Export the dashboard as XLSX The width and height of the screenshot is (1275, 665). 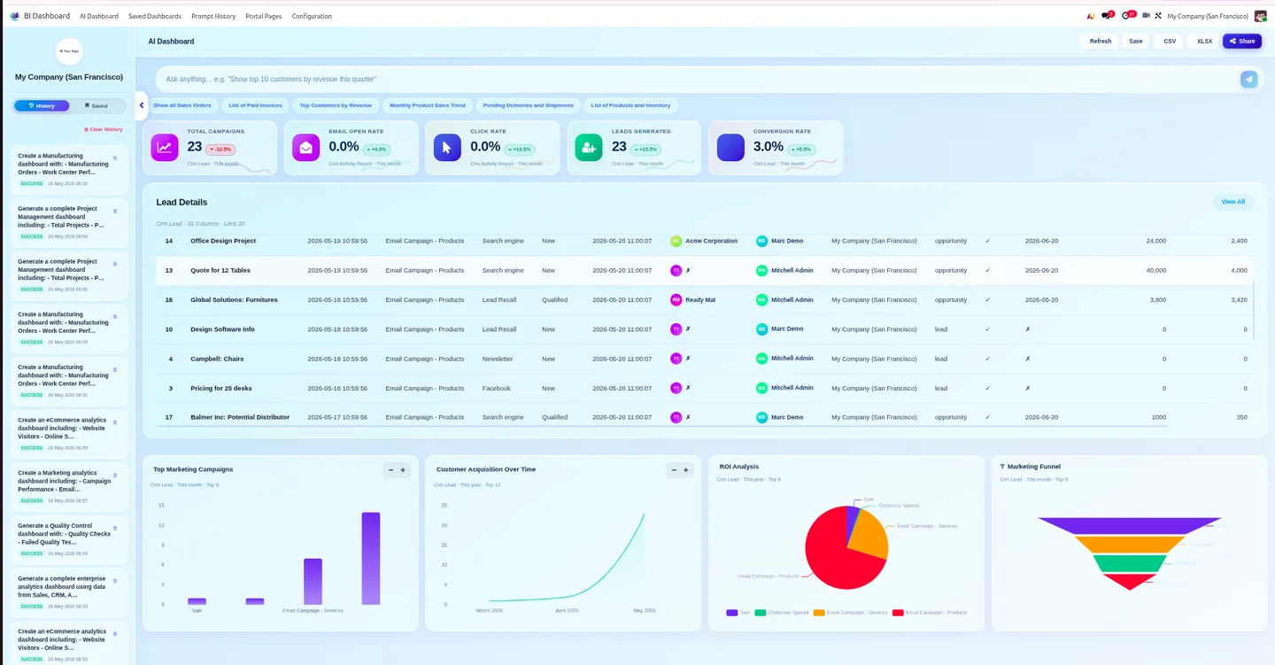tap(1204, 41)
